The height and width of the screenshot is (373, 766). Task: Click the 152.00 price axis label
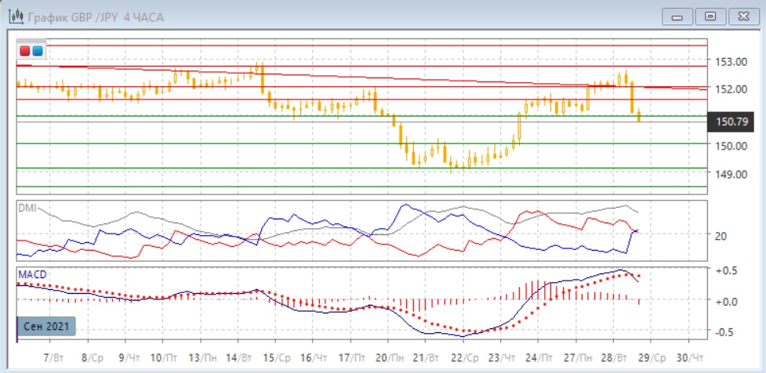coord(724,89)
